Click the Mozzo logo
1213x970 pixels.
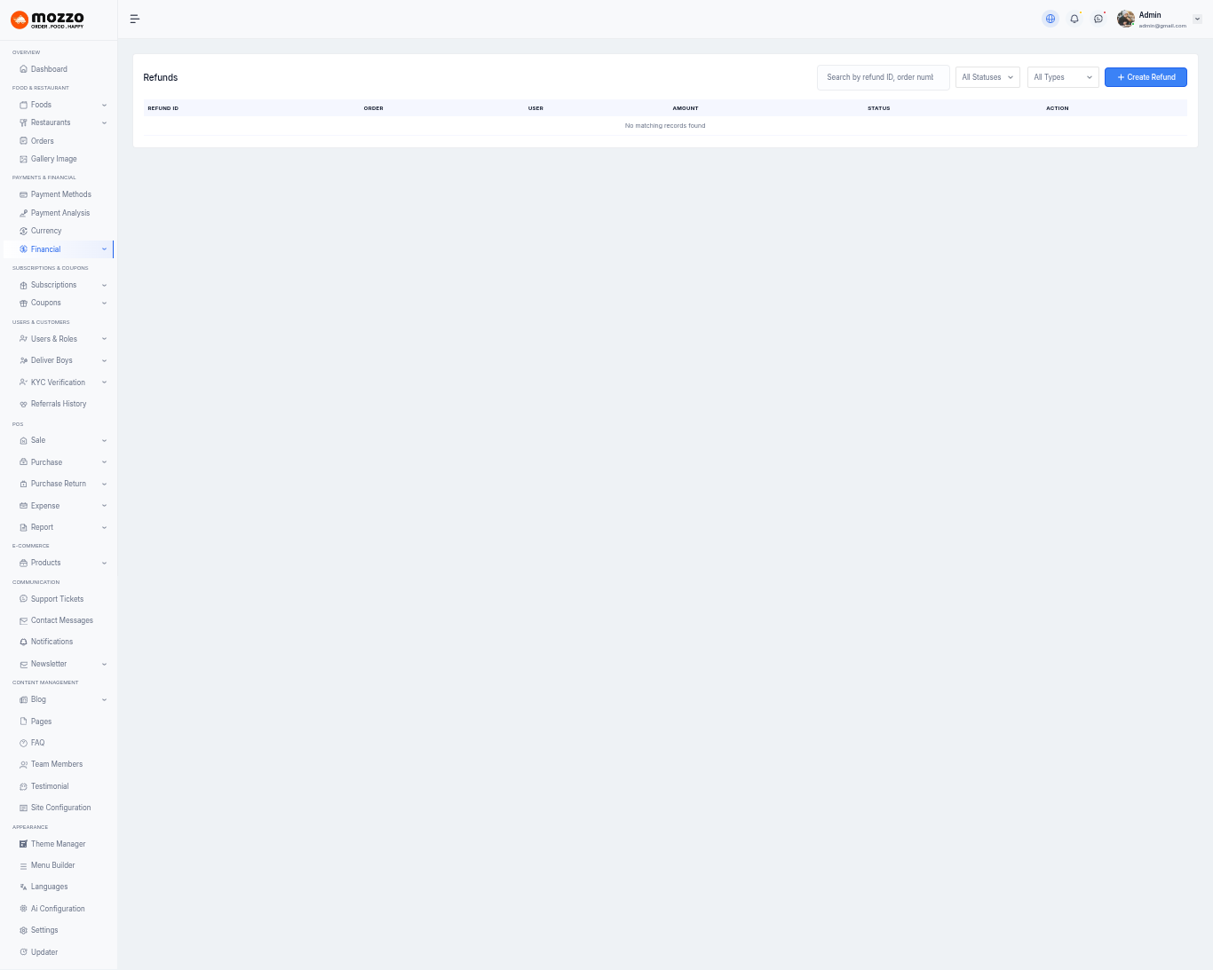coord(48,20)
